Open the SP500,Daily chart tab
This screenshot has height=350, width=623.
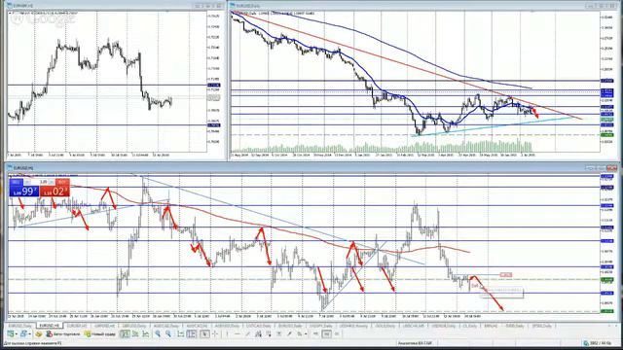541,326
